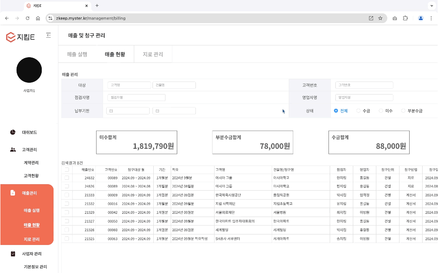Select the 전체 status radio button

(x=336, y=111)
